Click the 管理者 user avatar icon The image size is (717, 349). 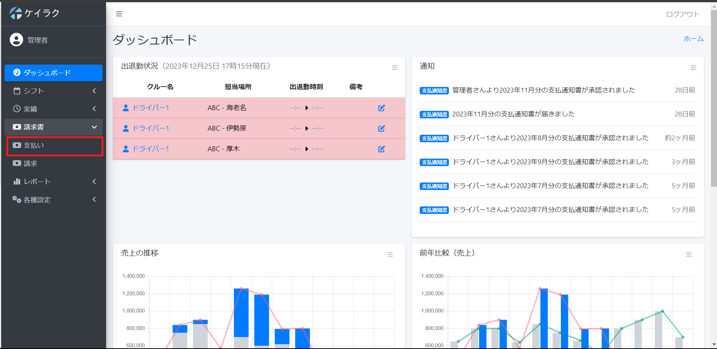[16, 40]
